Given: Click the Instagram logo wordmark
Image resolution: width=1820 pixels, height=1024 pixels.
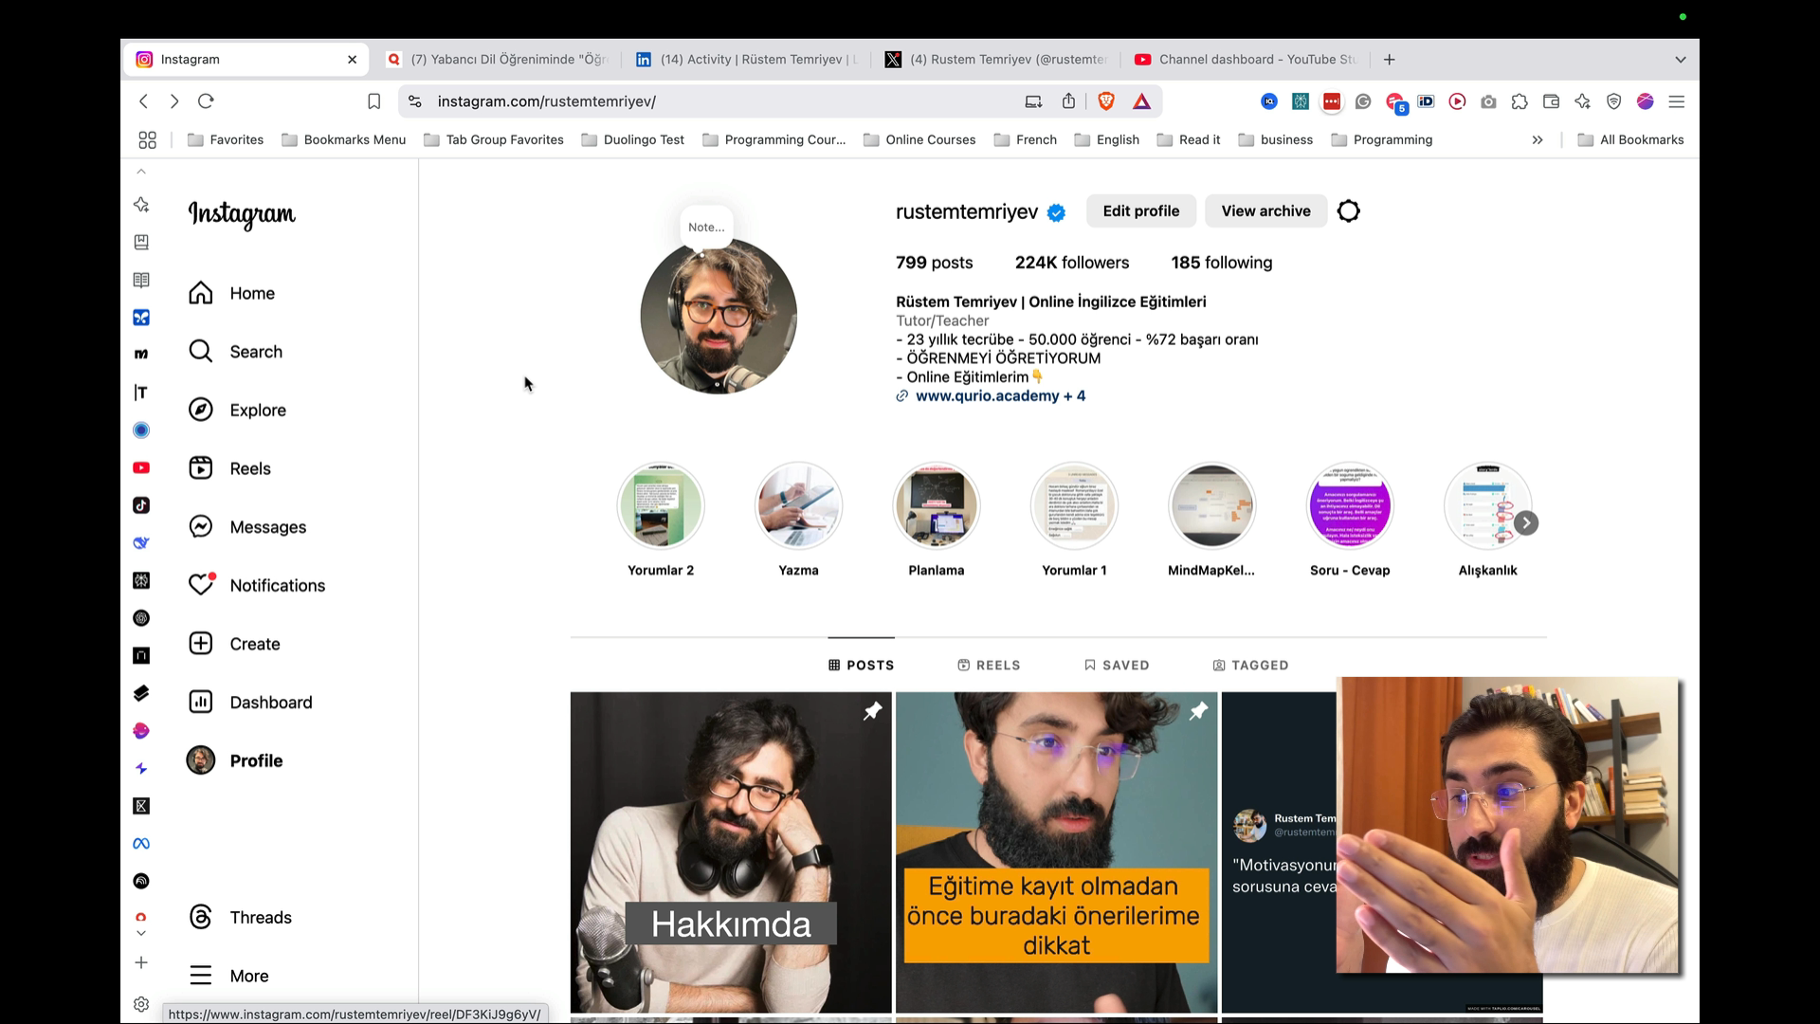Looking at the screenshot, I should point(242,215).
